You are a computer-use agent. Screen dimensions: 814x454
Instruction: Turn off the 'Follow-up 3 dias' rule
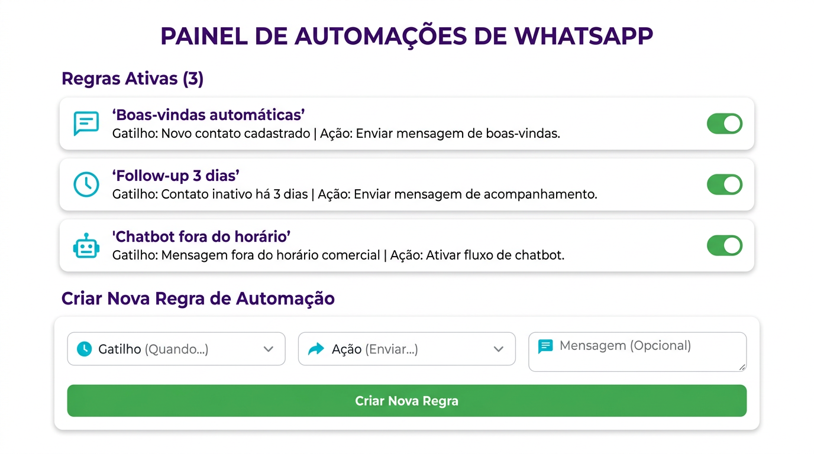(725, 184)
